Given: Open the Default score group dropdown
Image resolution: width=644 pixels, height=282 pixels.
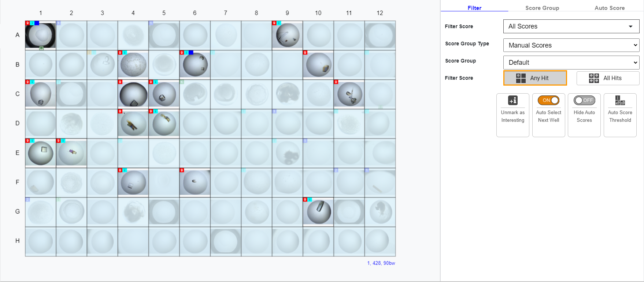Looking at the screenshot, I should 571,63.
